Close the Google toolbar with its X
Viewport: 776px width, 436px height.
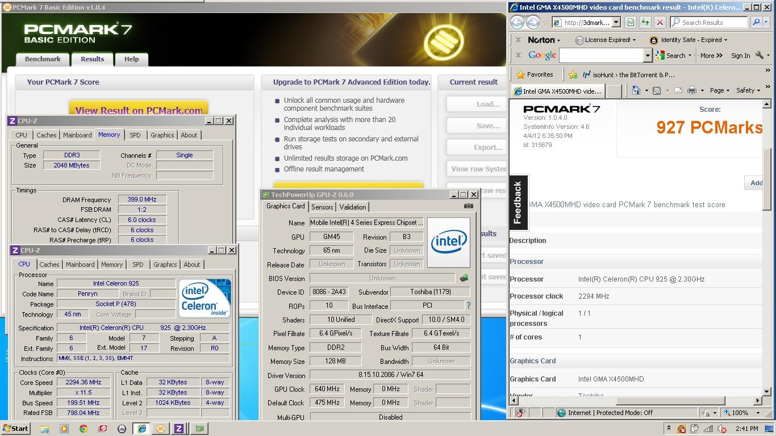click(518, 55)
